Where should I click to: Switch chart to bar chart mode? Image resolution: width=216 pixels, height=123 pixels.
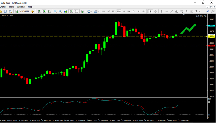(x=39, y=11)
